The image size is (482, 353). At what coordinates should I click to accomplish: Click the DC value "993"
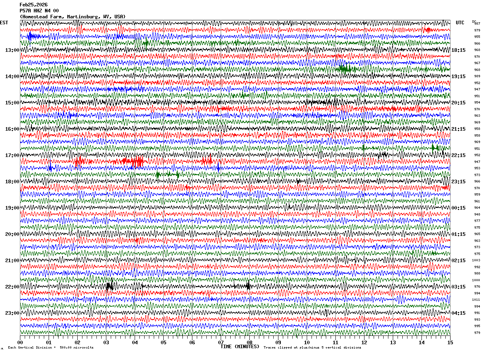(477, 320)
